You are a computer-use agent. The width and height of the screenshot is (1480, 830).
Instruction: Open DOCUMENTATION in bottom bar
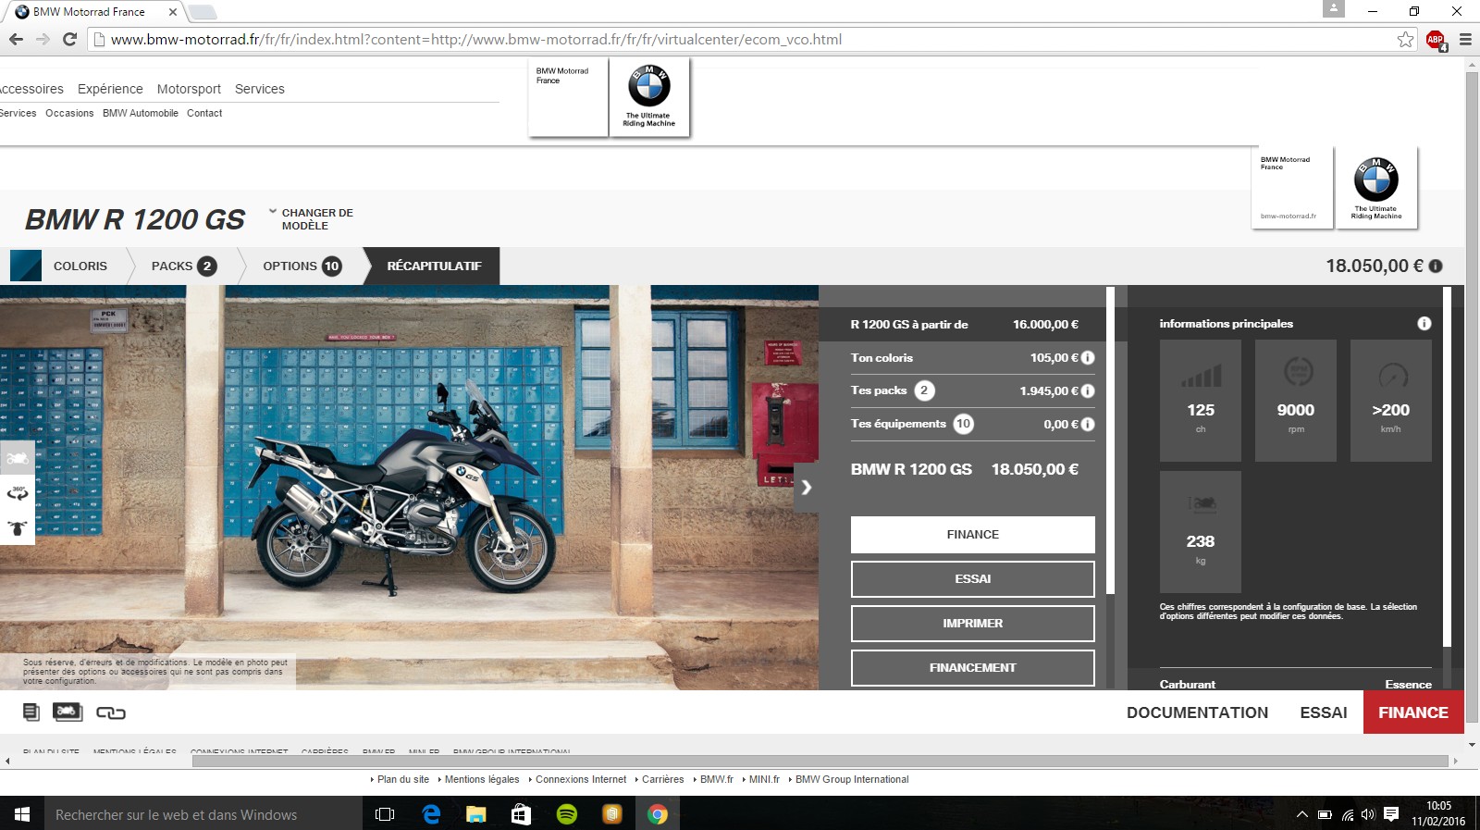click(x=1197, y=712)
